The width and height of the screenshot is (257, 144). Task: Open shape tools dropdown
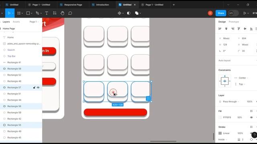[x=31, y=13]
